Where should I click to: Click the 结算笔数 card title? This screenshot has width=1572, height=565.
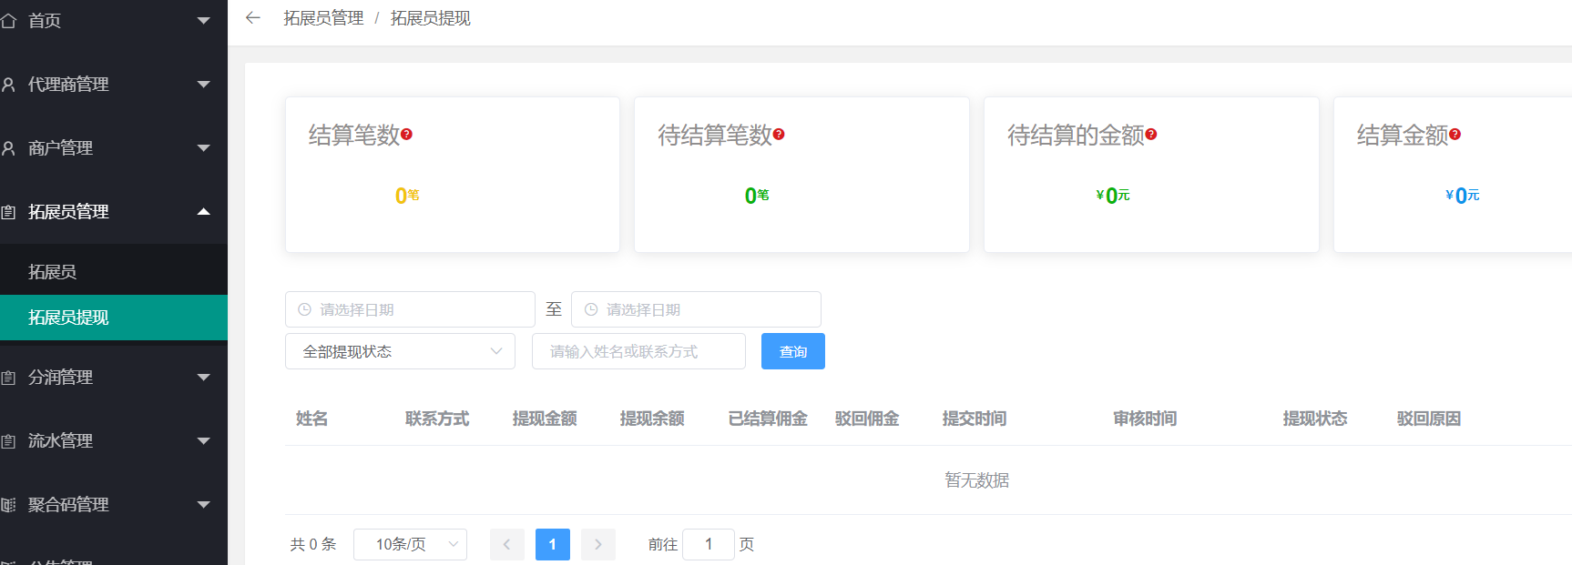tap(354, 136)
